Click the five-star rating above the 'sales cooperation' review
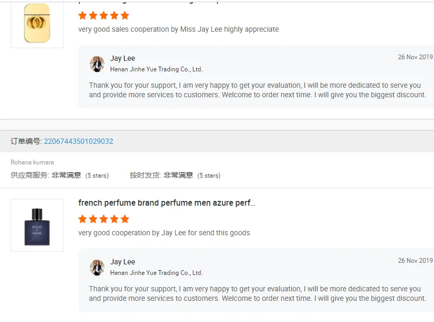434x322 pixels. point(104,16)
